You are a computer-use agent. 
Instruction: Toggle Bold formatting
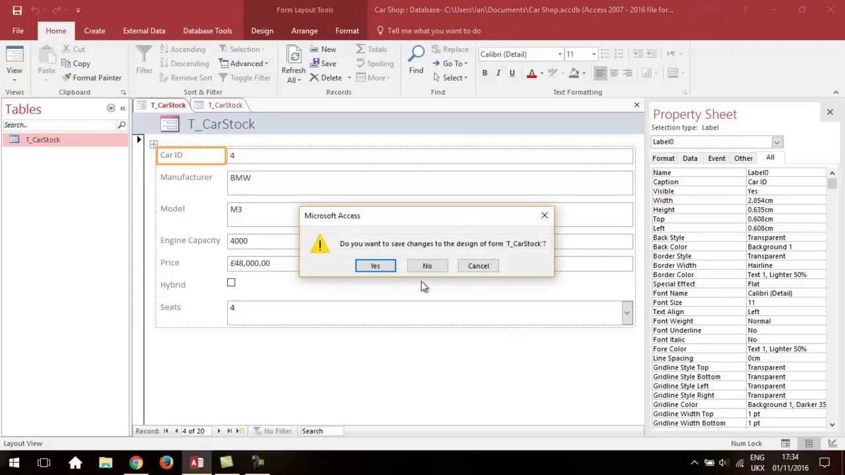click(485, 73)
